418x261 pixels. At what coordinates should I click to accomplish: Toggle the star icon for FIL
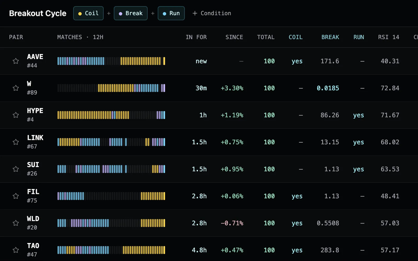[16, 196]
